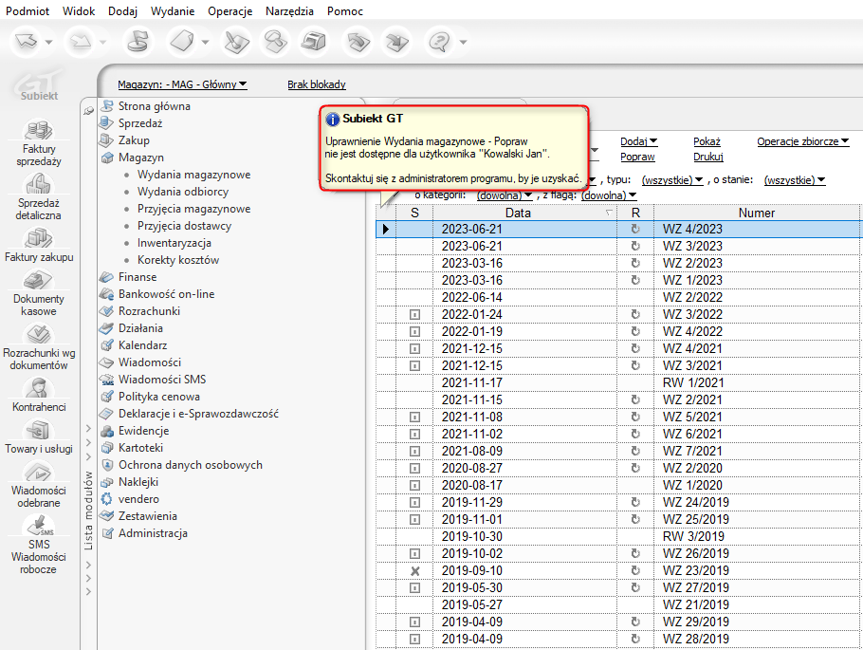863x650 pixels.
Task: Click the X status mark of WZ 23/2019
Action: coord(414,570)
